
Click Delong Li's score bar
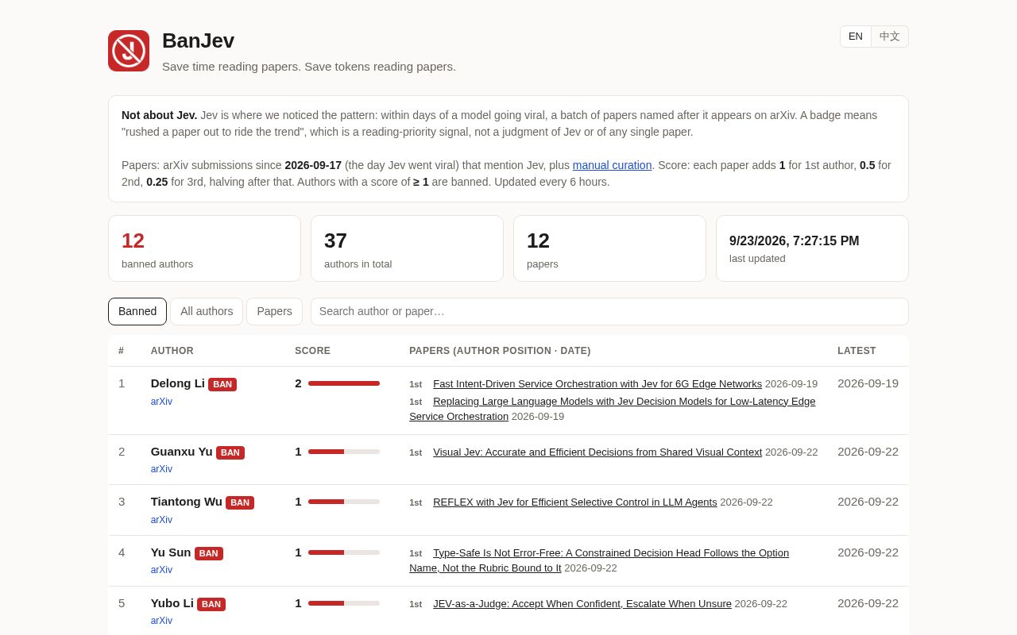(x=344, y=383)
